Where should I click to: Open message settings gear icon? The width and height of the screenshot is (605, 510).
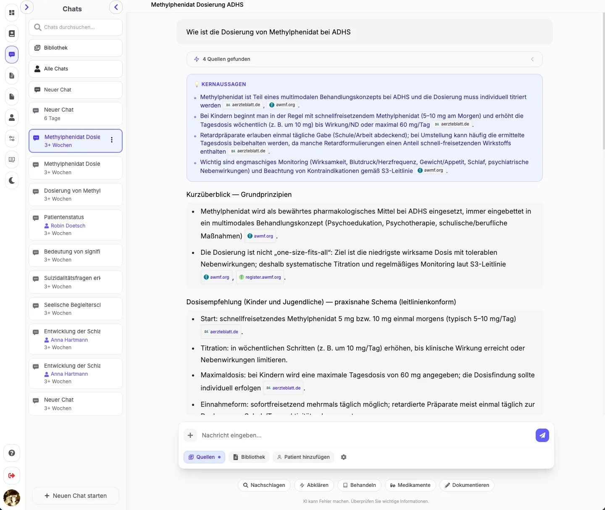344,457
